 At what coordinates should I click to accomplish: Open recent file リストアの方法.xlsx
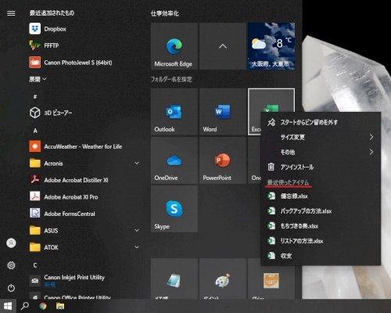pos(321,241)
